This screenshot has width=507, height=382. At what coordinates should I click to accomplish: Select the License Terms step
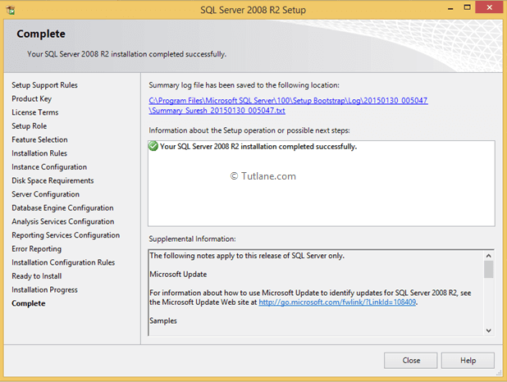point(35,112)
